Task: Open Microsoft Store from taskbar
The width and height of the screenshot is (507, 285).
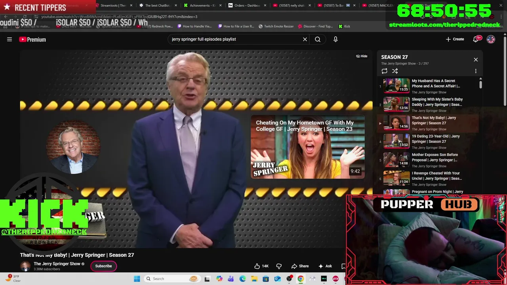Action: pyautogui.click(x=266, y=279)
